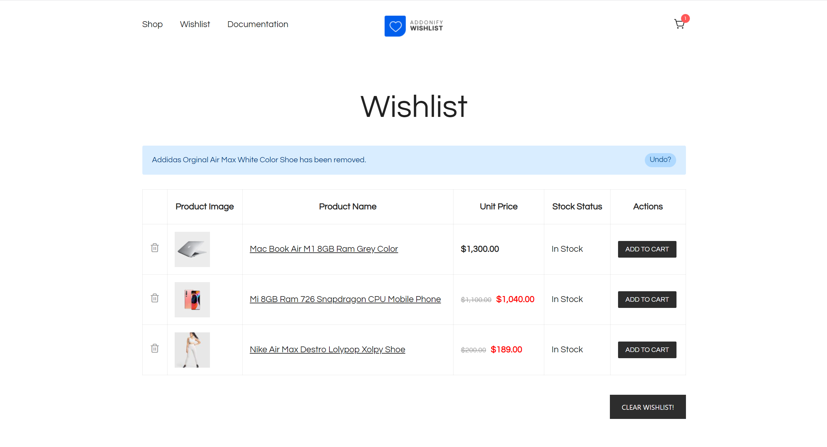Click the Product Name column header

348,207
